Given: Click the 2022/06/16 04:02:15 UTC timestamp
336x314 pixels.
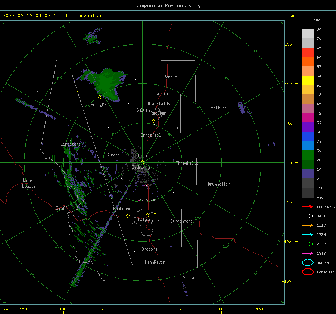Looking at the screenshot, I should pyautogui.click(x=34, y=16).
